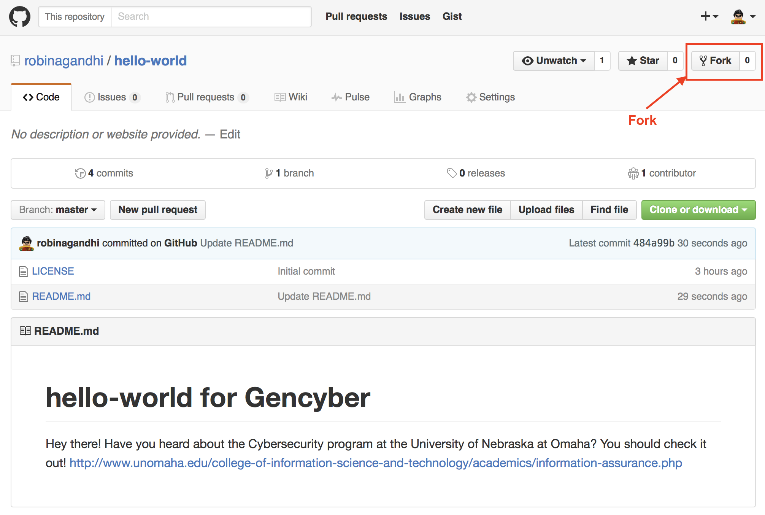Open Gist in top navigation

[452, 16]
